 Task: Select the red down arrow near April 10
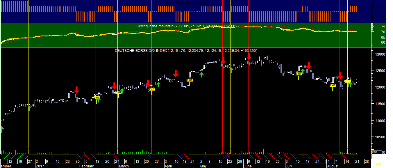[175, 73]
